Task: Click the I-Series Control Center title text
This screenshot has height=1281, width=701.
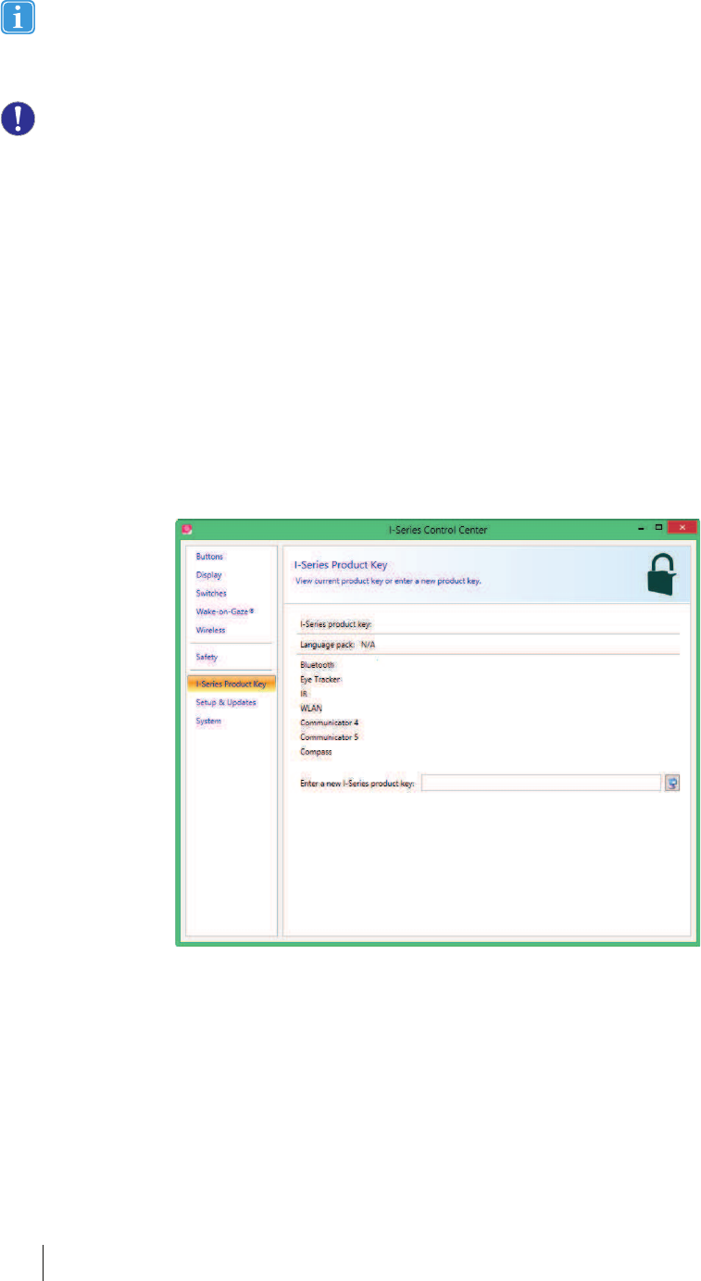Action: tap(438, 529)
